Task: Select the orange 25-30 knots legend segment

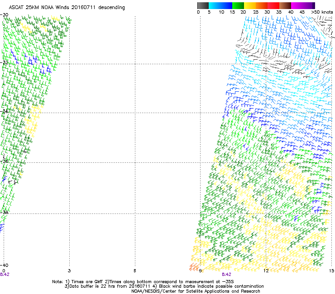Action: tap(262, 5)
